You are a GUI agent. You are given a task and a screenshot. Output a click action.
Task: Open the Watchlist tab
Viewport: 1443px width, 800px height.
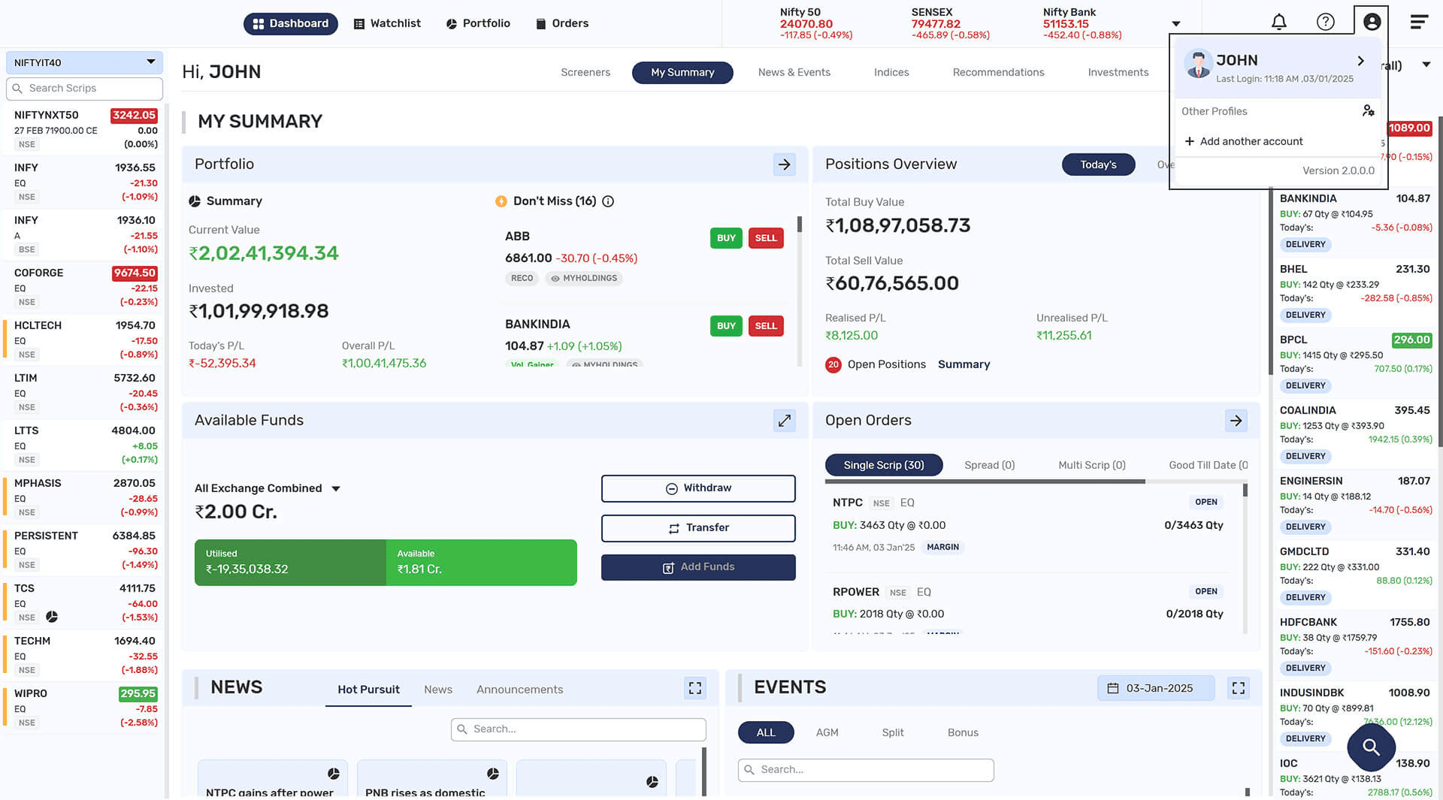tap(387, 23)
